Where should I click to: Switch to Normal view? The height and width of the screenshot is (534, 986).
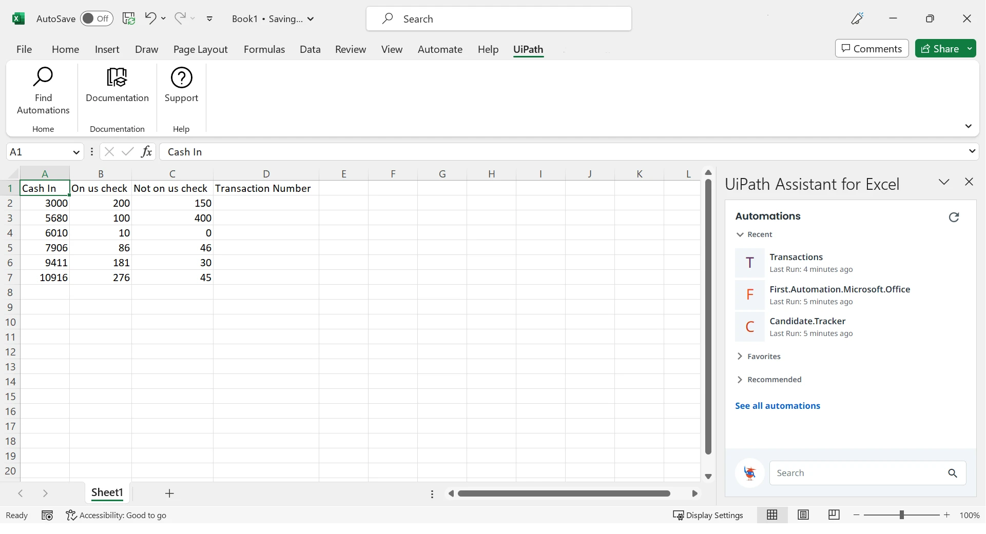772,515
